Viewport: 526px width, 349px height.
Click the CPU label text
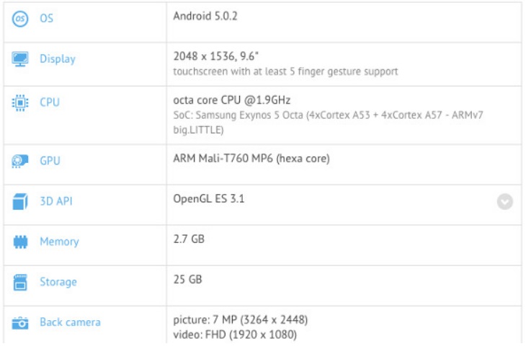(x=49, y=102)
